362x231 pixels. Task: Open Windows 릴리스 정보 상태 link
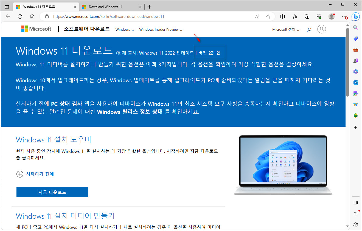[x=130, y=112]
